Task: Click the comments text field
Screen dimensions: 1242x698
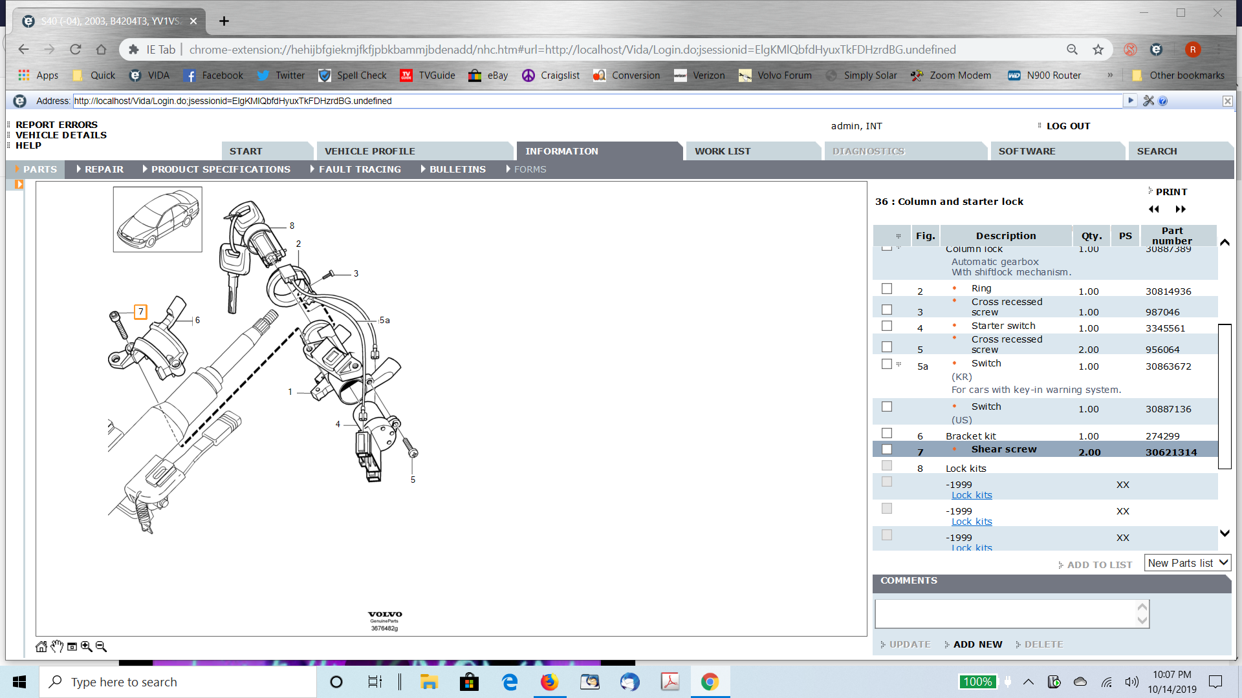Action: [1005, 614]
